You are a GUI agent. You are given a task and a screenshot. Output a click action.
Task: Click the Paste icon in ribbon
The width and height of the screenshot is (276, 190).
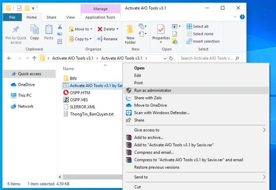[49, 30]
